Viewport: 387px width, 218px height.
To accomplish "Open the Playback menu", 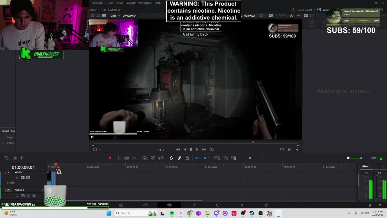I will click(x=97, y=3).
